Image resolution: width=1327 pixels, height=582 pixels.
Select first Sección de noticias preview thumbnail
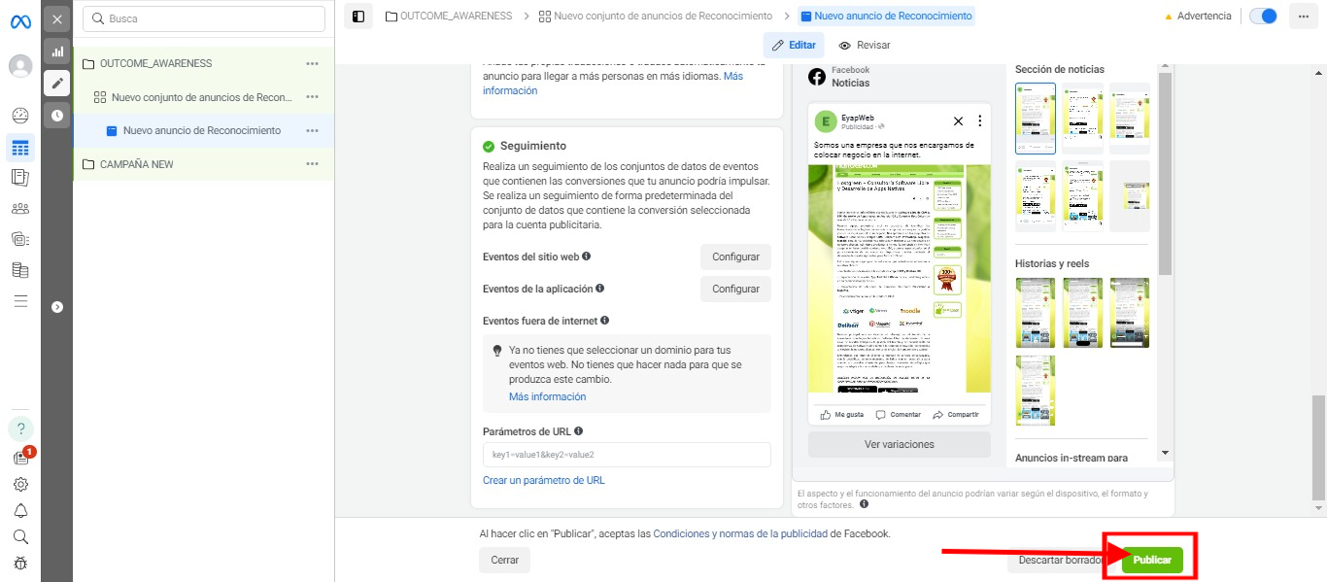[1035, 118]
